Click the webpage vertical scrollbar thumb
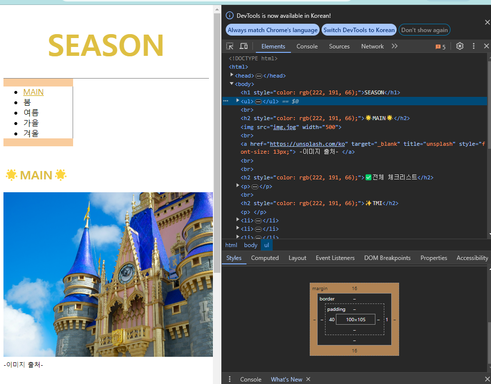 click(x=217, y=143)
